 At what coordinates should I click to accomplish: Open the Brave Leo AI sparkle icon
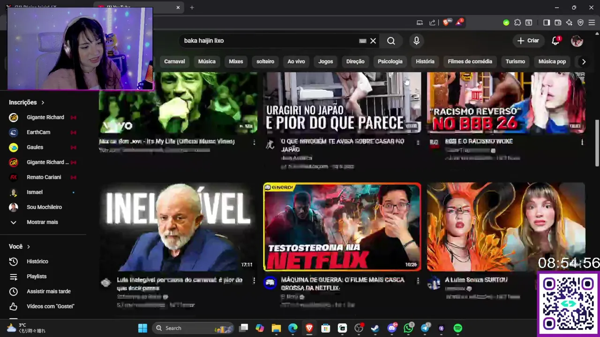coord(569,22)
